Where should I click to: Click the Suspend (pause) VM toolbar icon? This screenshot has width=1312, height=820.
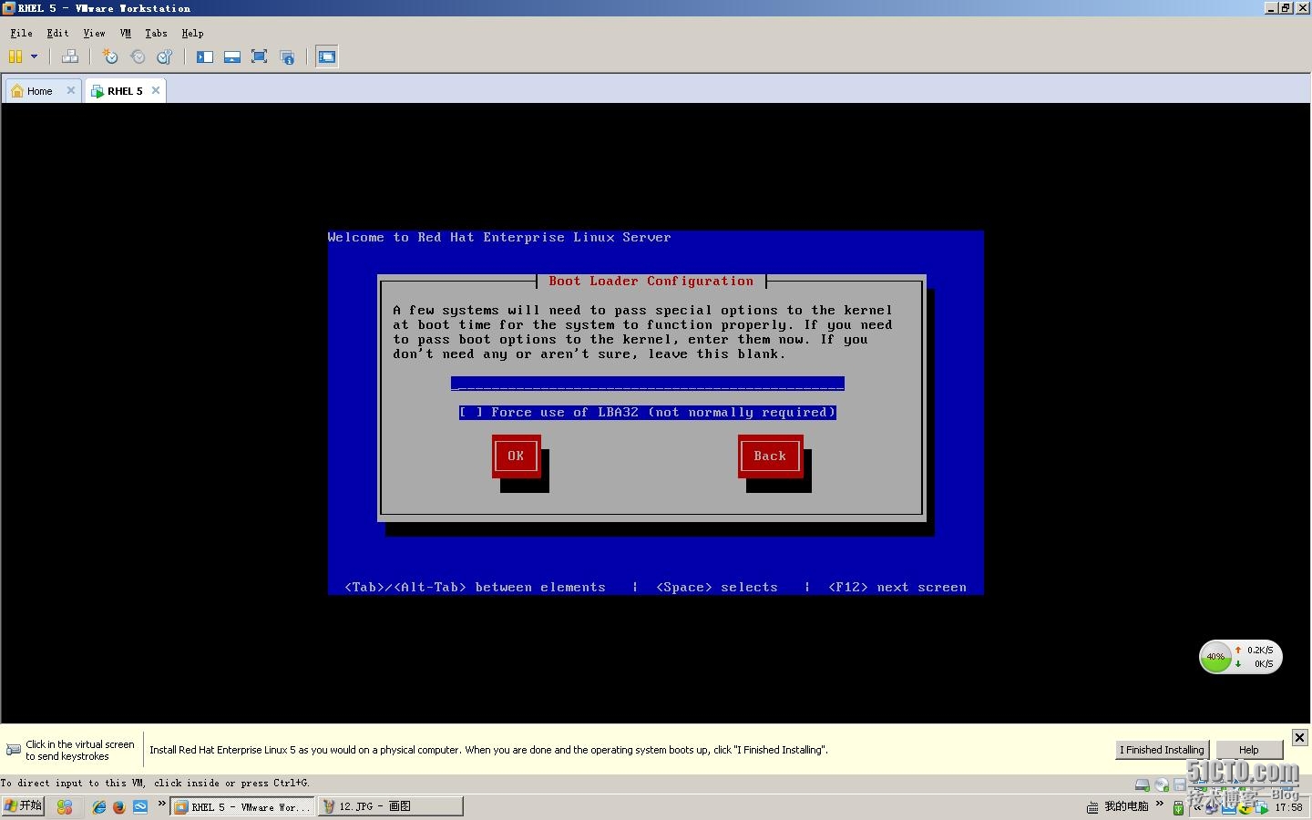(15, 56)
